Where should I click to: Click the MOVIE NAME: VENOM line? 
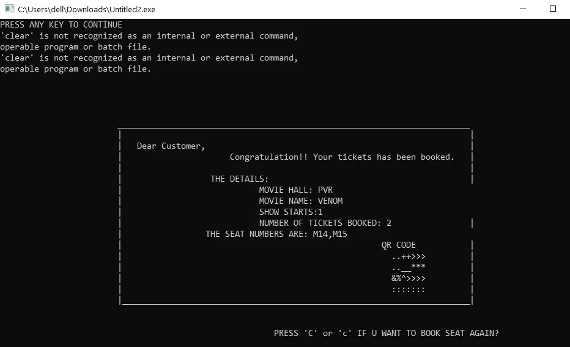(x=300, y=201)
